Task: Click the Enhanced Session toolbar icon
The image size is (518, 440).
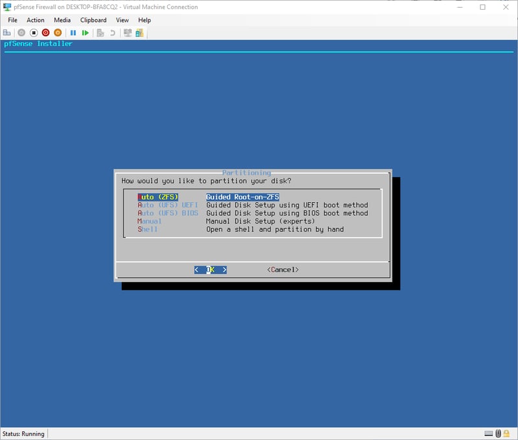Action: click(128, 32)
